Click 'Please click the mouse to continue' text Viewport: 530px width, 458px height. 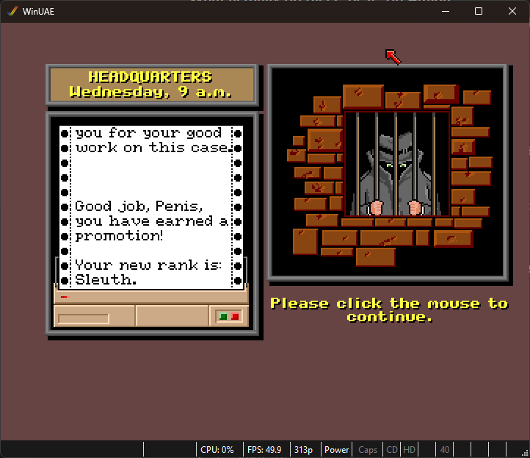pyautogui.click(x=389, y=309)
